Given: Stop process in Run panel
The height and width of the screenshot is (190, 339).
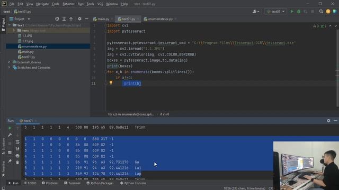Looking at the screenshot, I should (x=10, y=144).
